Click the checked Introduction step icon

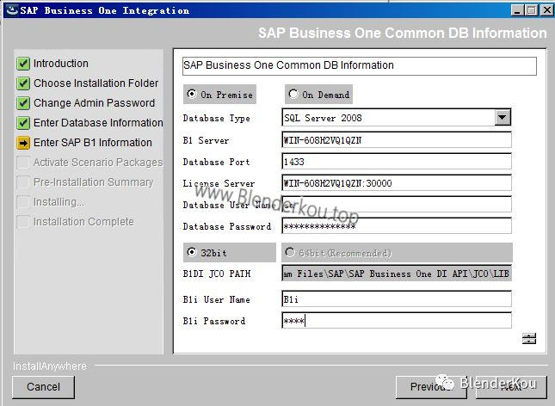pos(23,64)
